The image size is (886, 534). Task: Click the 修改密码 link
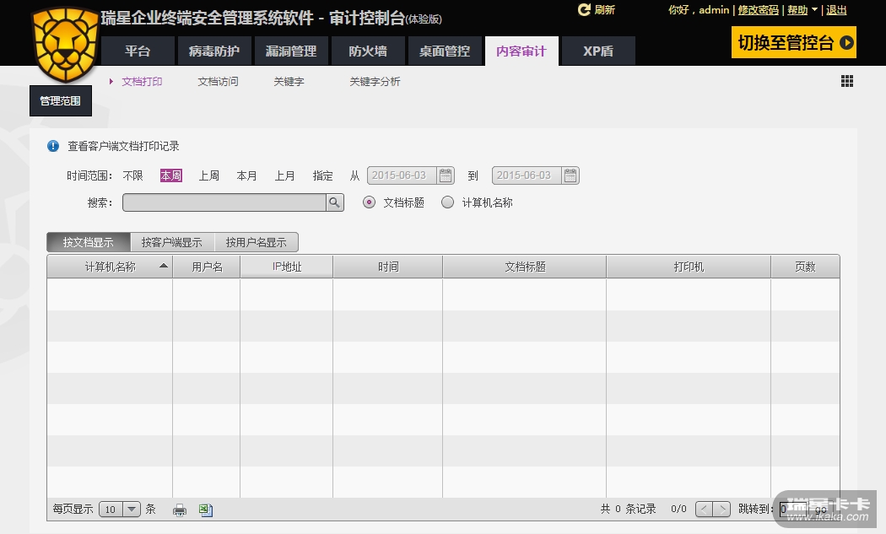click(x=758, y=10)
